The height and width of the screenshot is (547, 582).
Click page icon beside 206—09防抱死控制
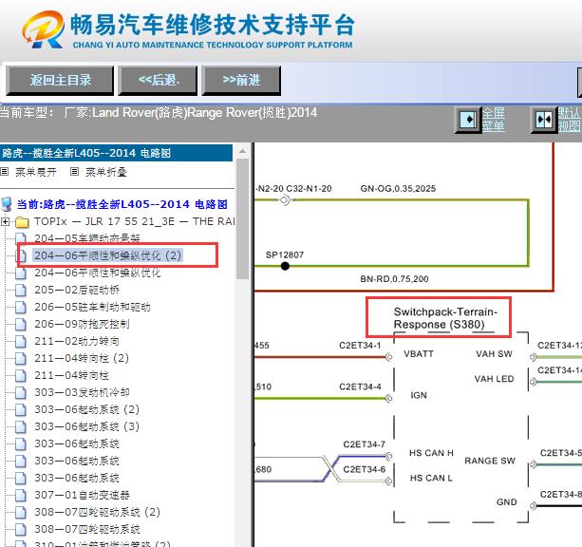pyautogui.click(x=21, y=324)
